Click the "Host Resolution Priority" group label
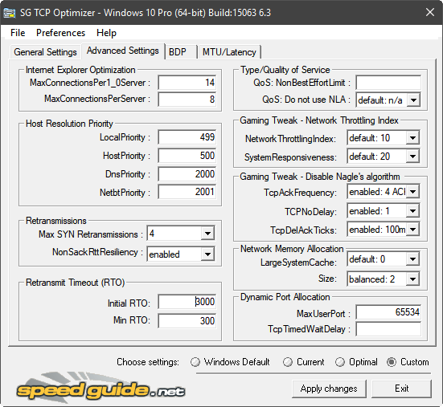 [69, 124]
